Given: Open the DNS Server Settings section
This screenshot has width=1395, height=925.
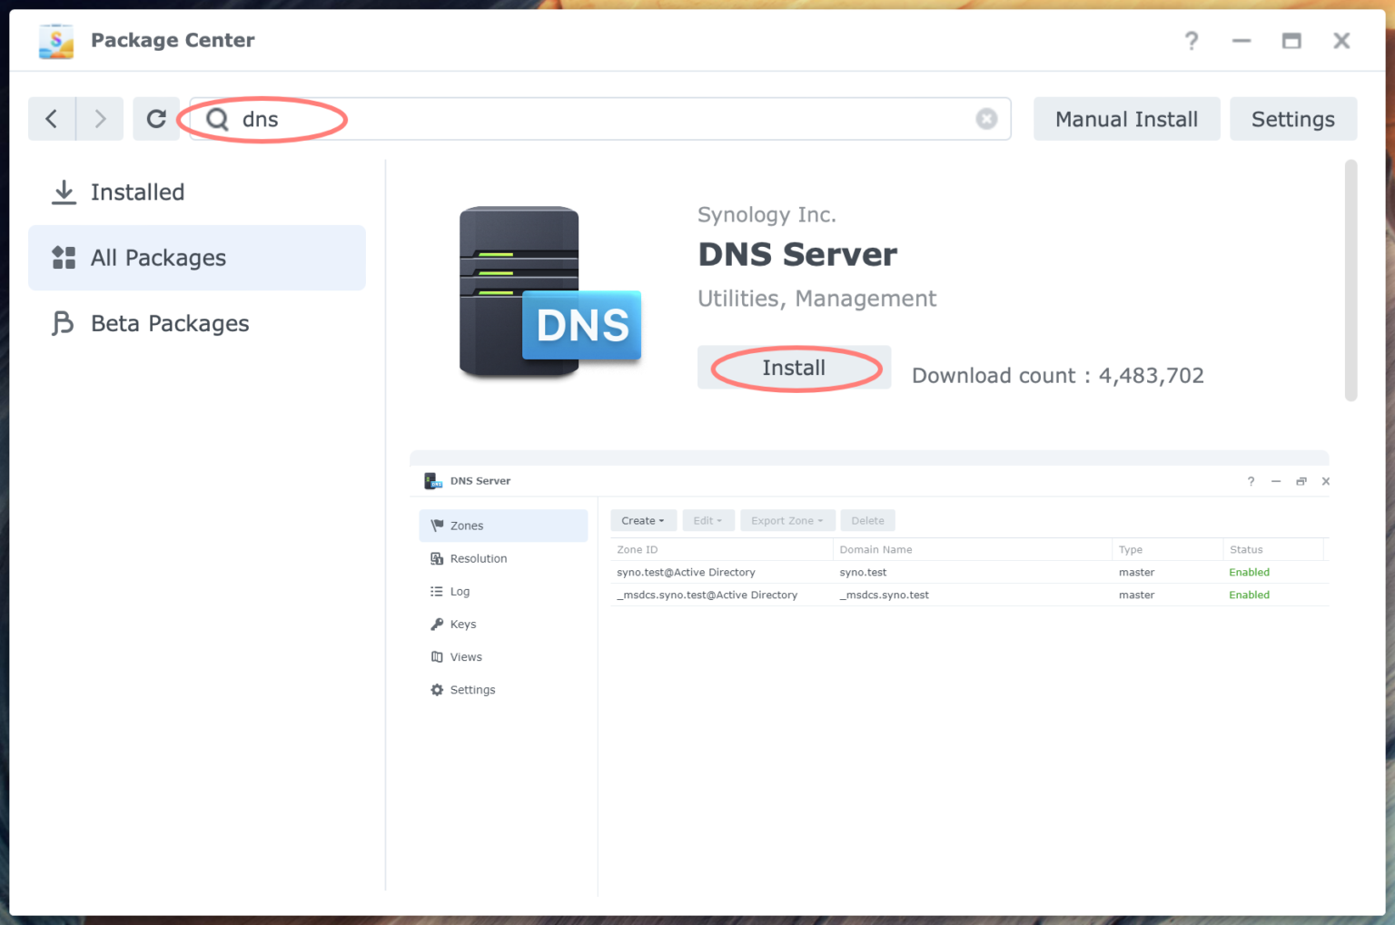Looking at the screenshot, I should [473, 689].
